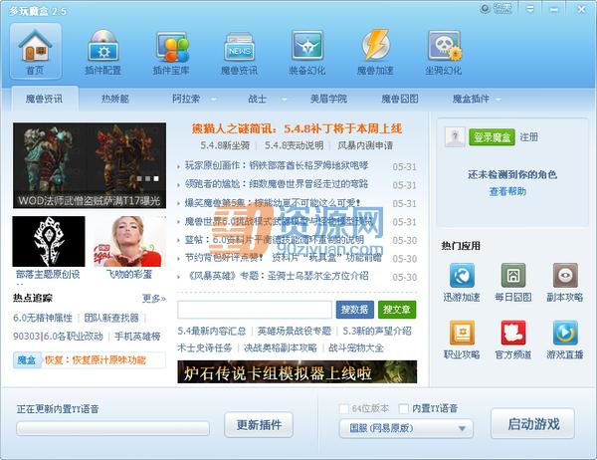The image size is (597, 460).
Task: Switch to the 魔兽囧图 tab
Action: [400, 100]
